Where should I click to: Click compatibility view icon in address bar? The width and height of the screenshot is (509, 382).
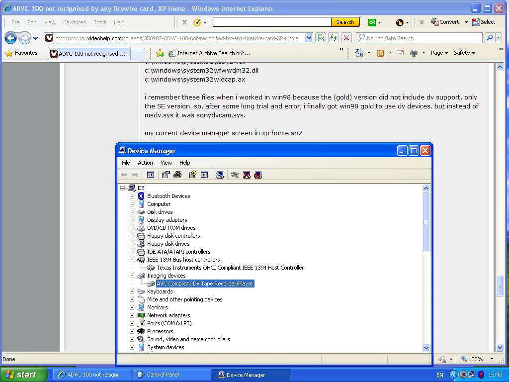point(321,38)
